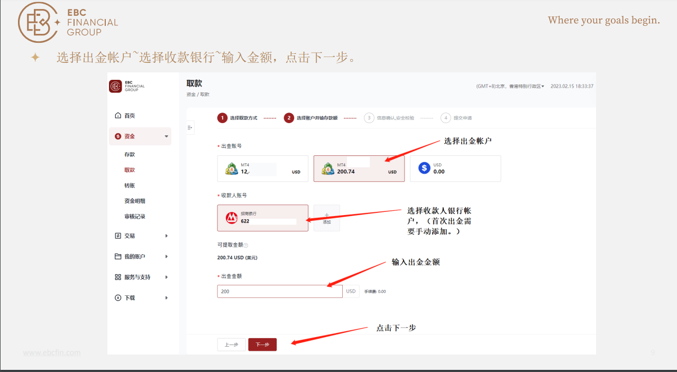The height and width of the screenshot is (372, 677).
Task: Collapse the 资金 menu section
Action: [x=140, y=136]
